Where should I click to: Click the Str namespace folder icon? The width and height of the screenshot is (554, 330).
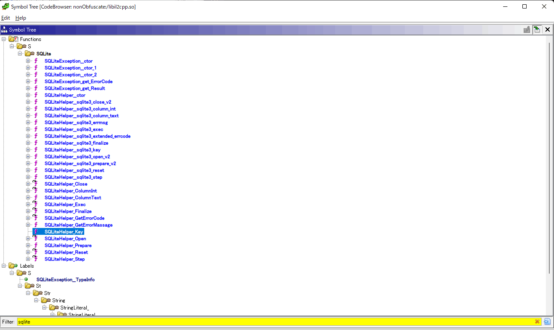38,293
